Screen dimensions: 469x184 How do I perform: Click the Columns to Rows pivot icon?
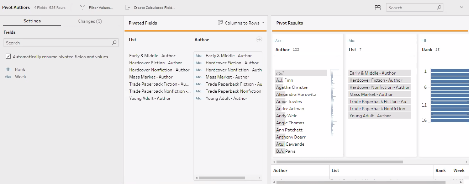[x=220, y=23]
